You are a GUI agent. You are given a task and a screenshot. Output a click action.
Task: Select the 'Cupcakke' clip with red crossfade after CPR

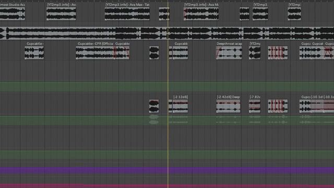pos(122,53)
